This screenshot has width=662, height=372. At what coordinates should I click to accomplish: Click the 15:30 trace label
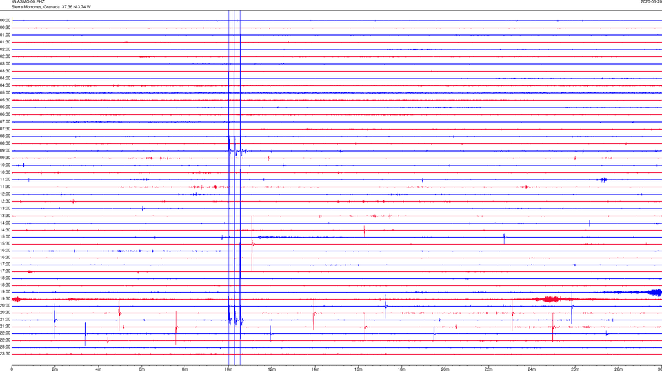(x=6, y=243)
